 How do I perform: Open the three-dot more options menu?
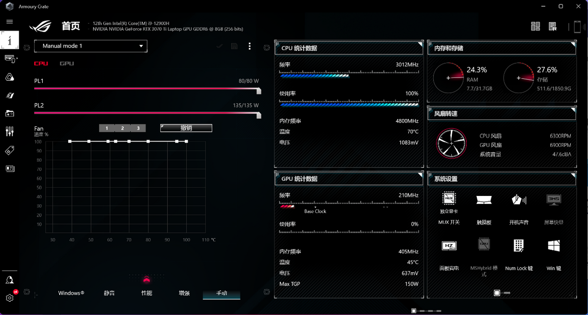point(249,46)
